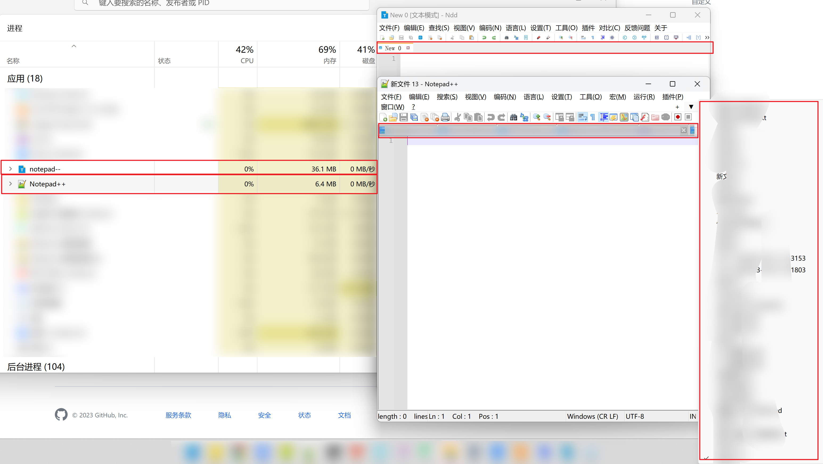Click the Paste icon in Notepad++ toolbar

pyautogui.click(x=479, y=117)
